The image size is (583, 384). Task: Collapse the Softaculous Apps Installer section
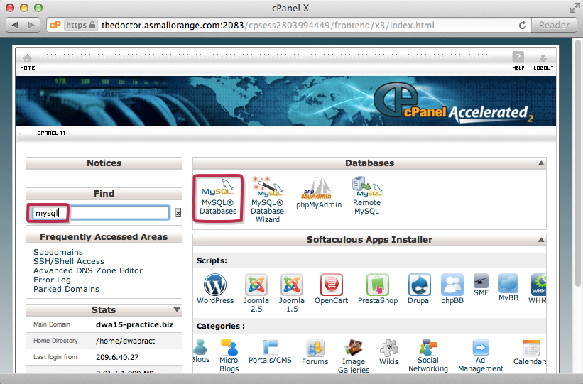[541, 240]
